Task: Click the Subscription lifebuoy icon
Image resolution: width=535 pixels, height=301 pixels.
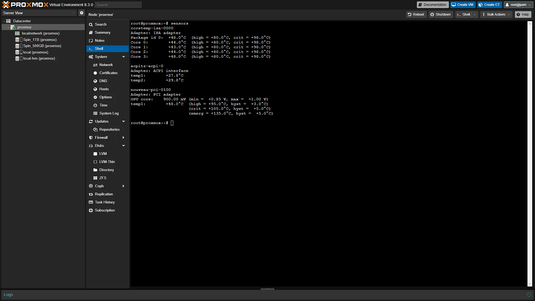Action: click(91, 210)
